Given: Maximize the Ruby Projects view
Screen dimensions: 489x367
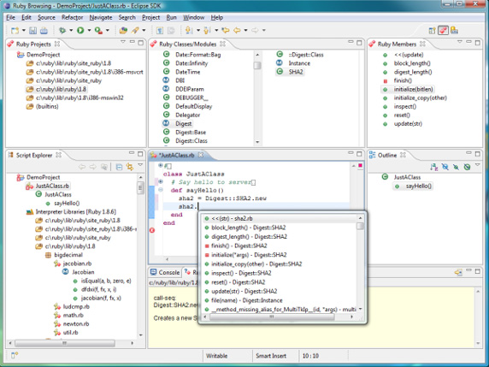Looking at the screenshot, I should coord(141,43).
